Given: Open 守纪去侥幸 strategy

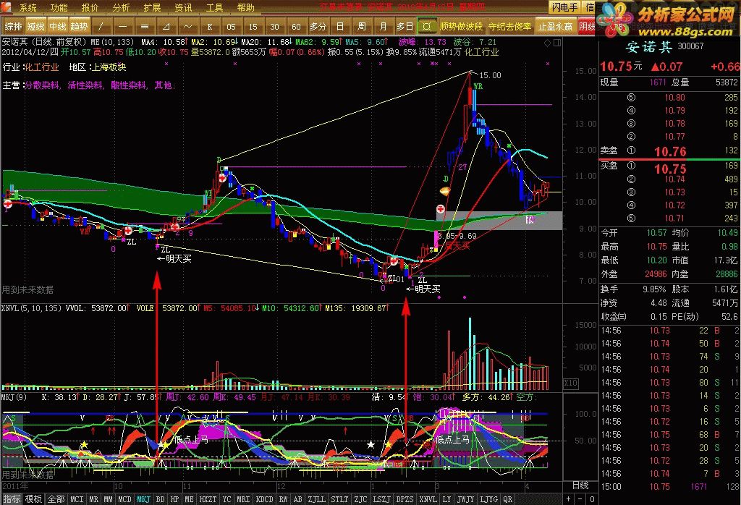Looking at the screenshot, I should tap(510, 27).
